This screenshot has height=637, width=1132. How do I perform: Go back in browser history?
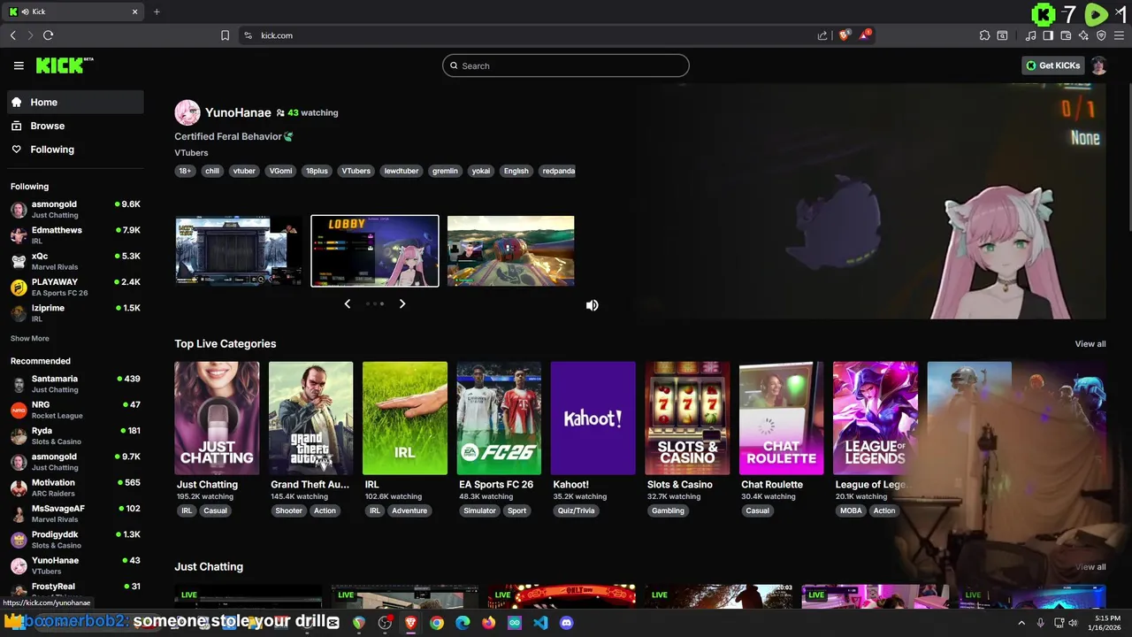[12, 35]
